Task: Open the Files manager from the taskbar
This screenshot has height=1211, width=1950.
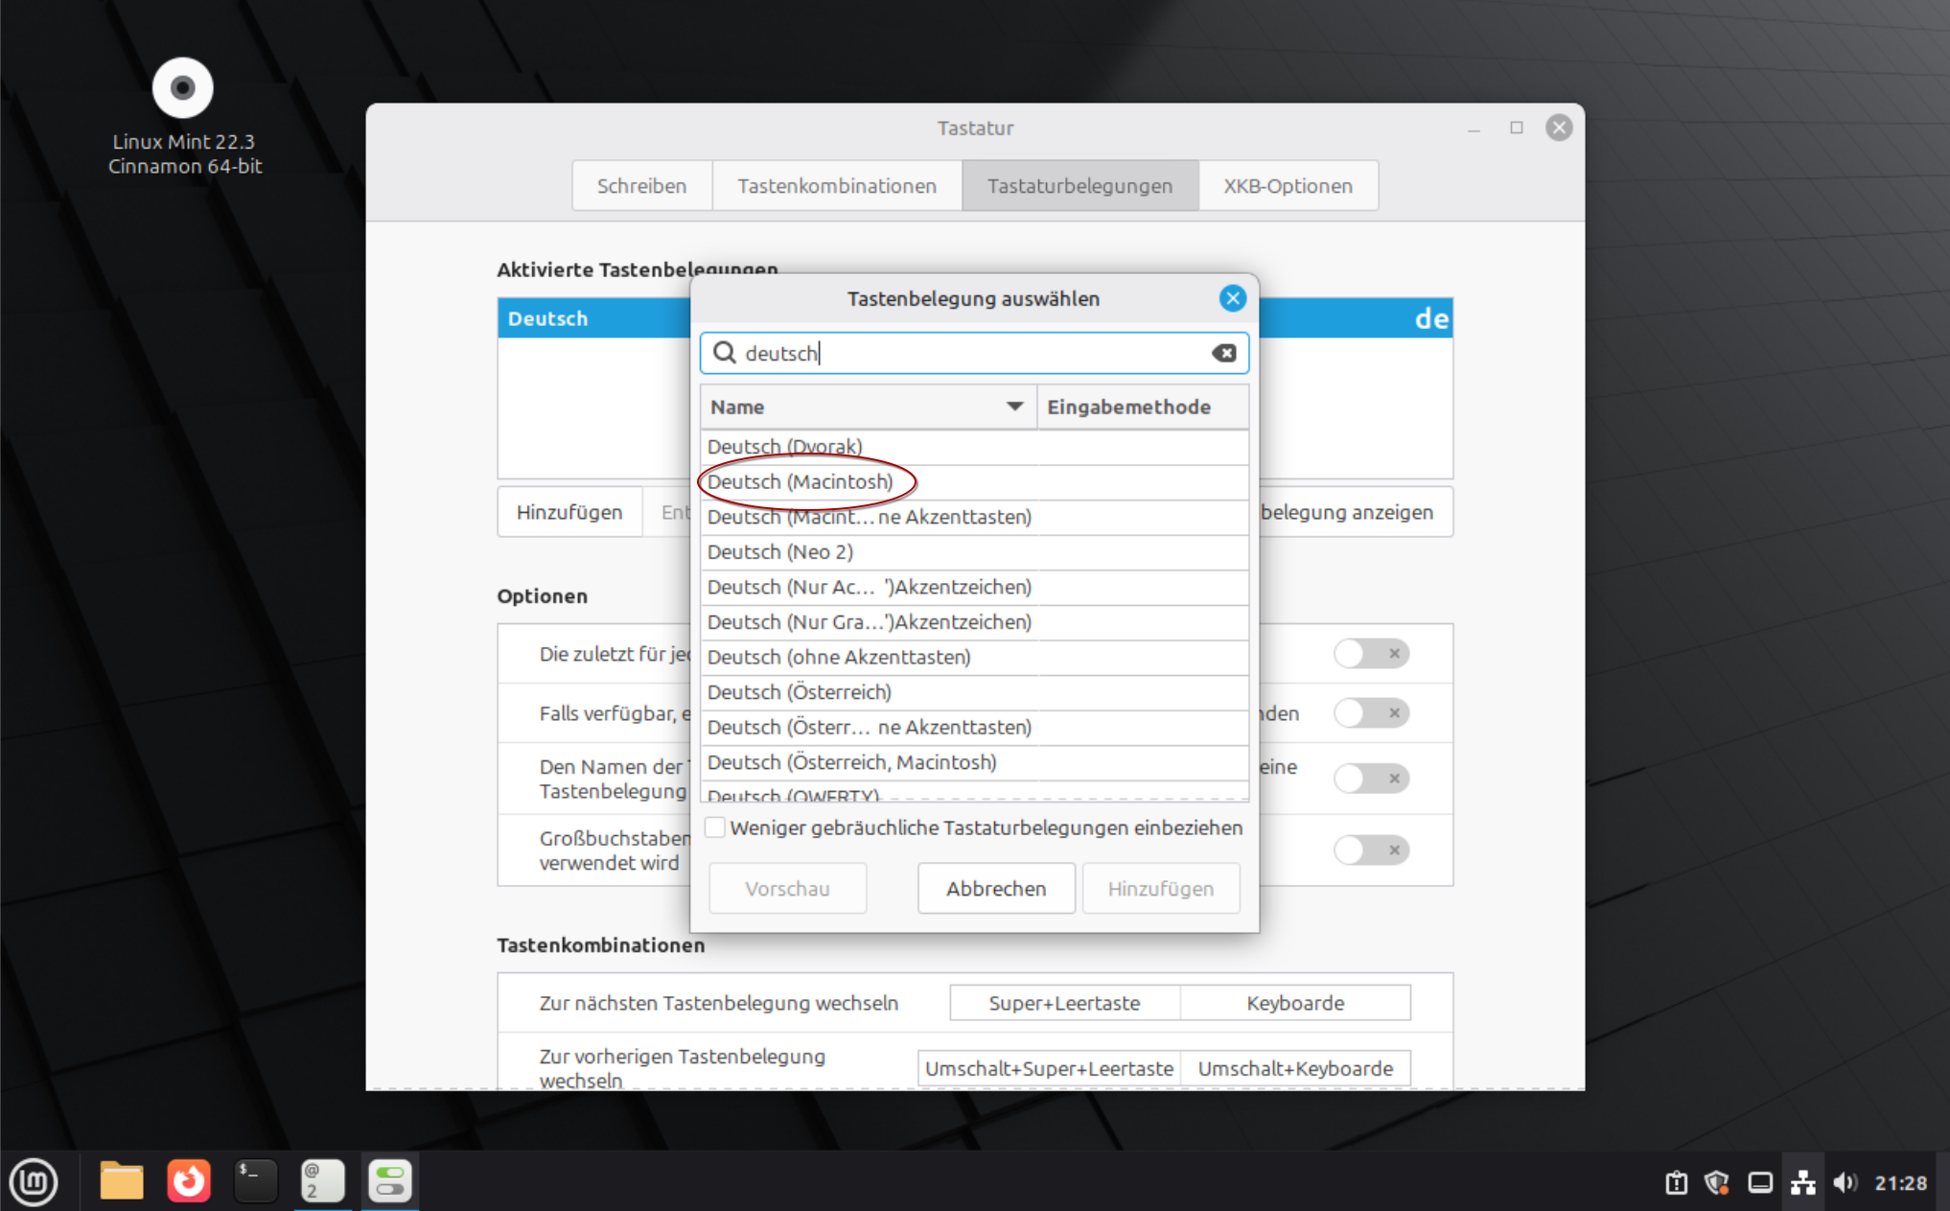Action: (x=121, y=1180)
